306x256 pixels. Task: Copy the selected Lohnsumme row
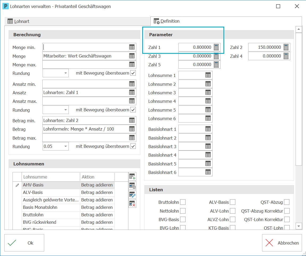click(x=132, y=186)
